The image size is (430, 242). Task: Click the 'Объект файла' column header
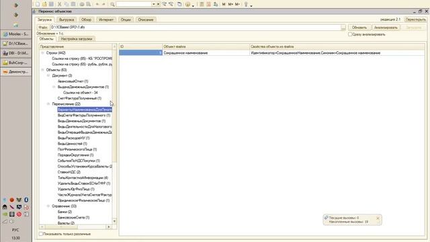coord(206,46)
